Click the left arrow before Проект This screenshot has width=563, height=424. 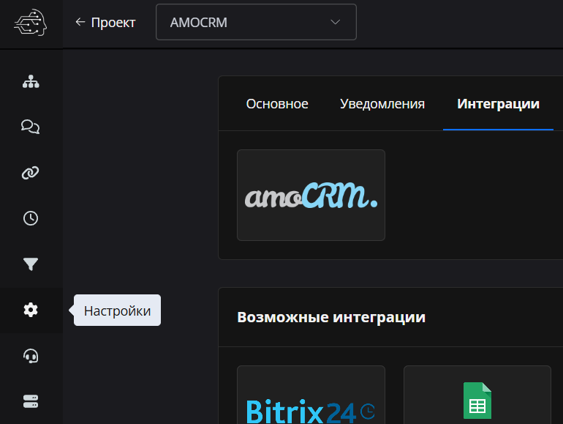pos(80,22)
